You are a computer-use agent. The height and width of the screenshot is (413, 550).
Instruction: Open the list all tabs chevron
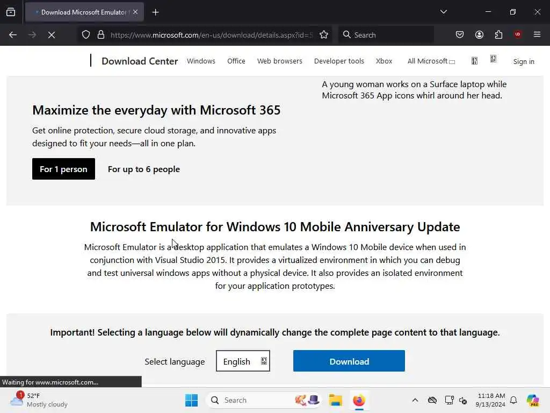[443, 12]
